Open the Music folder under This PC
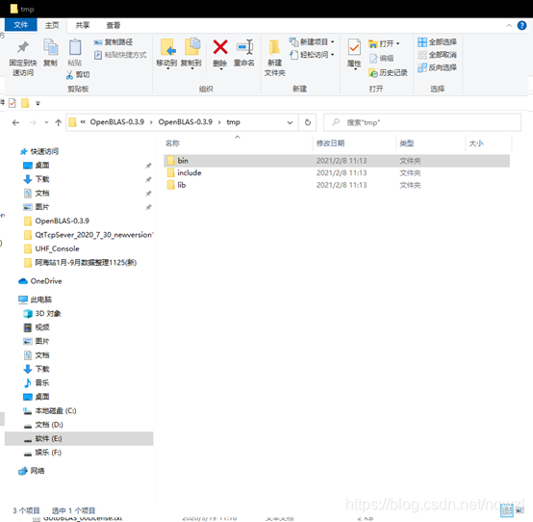The height and width of the screenshot is (522, 533). click(42, 382)
